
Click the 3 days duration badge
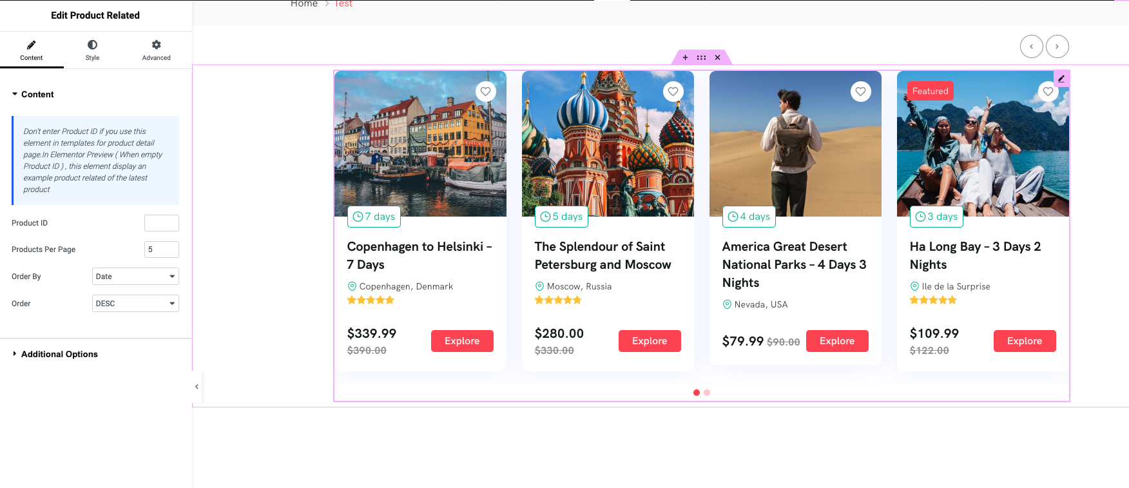pos(936,217)
